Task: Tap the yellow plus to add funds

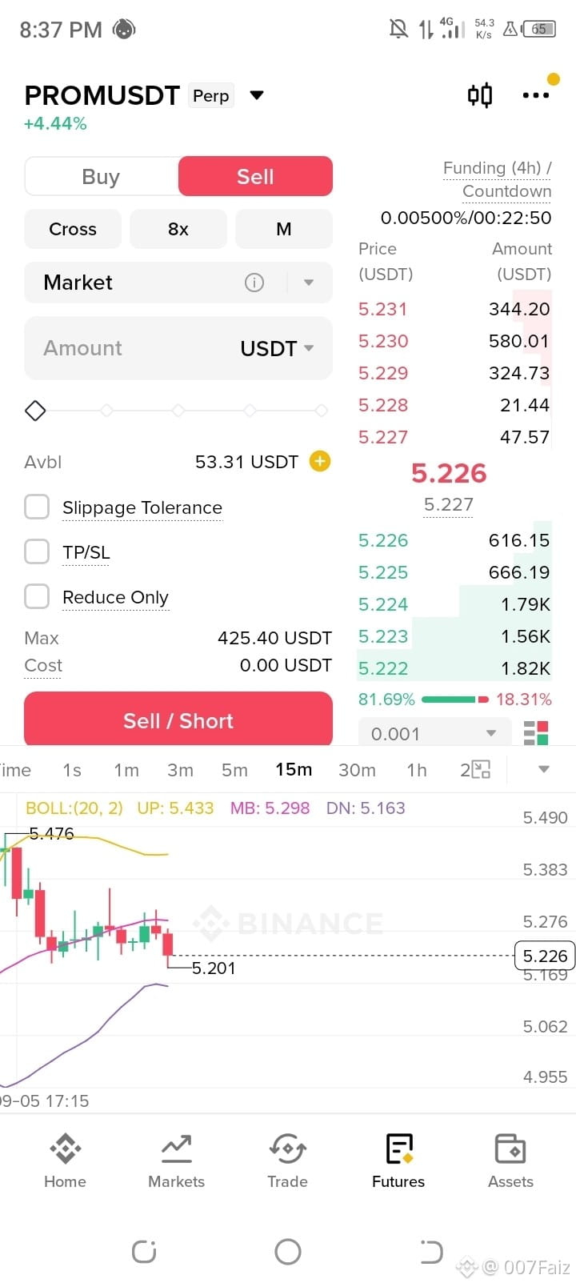Action: pos(320,461)
